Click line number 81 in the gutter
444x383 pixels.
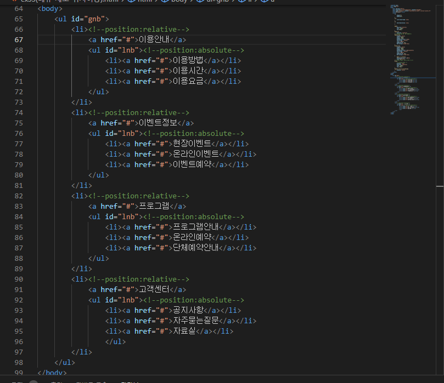[x=19, y=186]
